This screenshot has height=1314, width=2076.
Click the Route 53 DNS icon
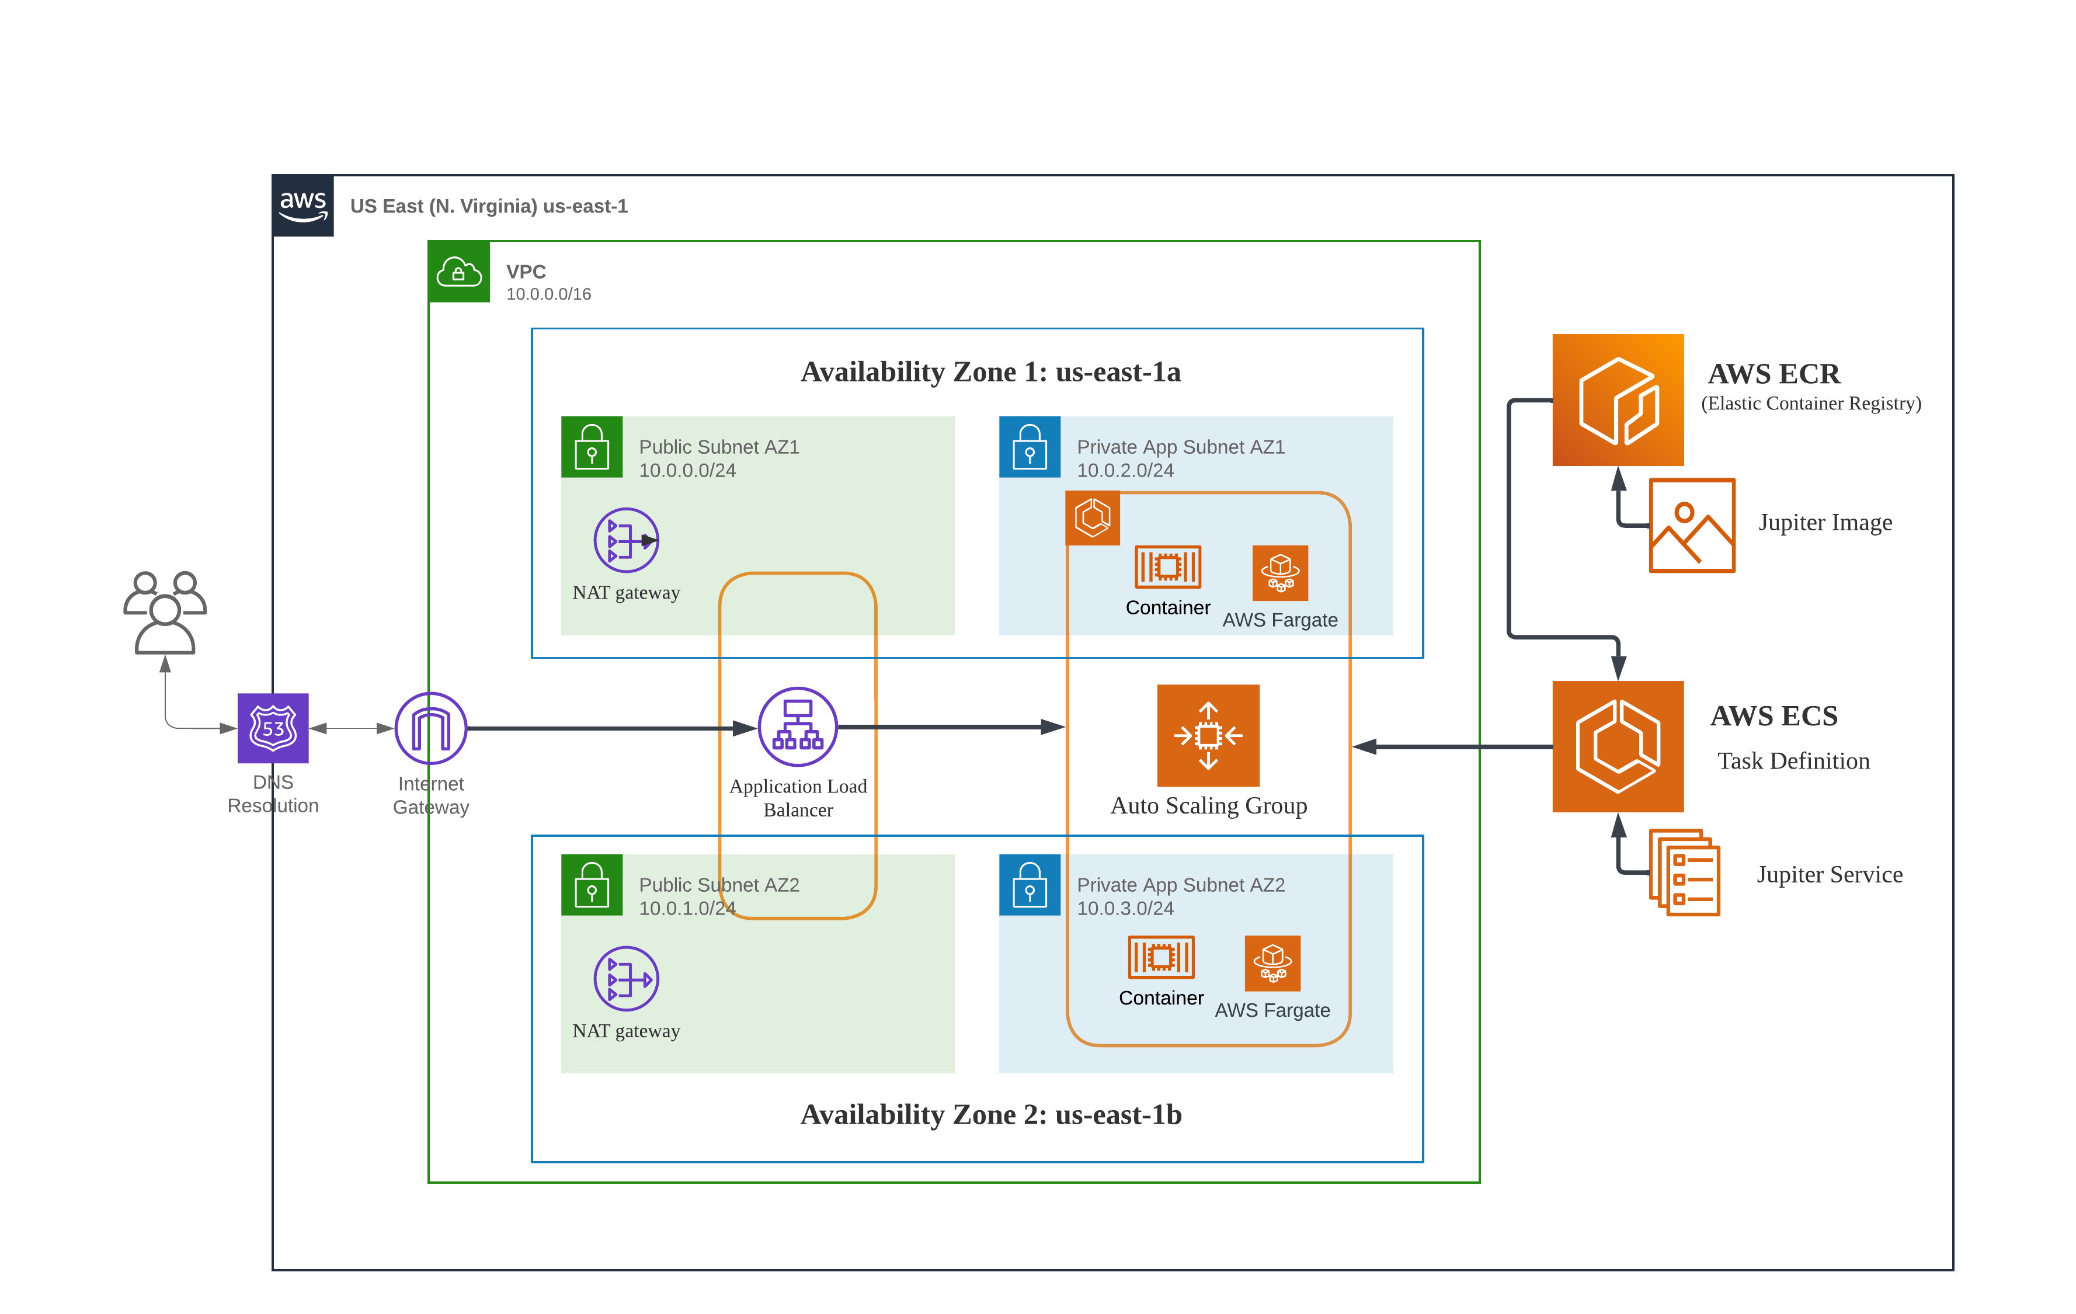(x=273, y=728)
